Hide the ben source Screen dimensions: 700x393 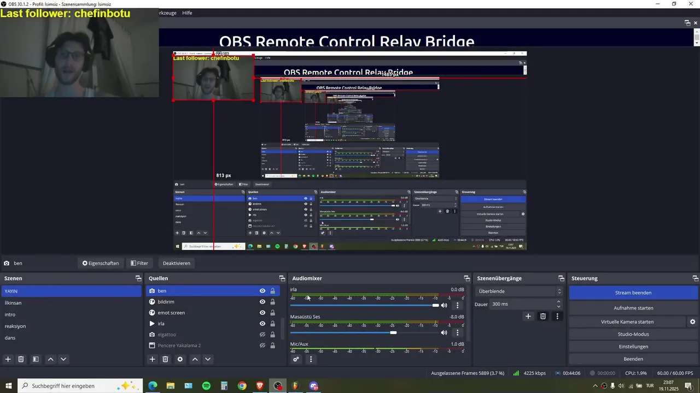pos(262,291)
